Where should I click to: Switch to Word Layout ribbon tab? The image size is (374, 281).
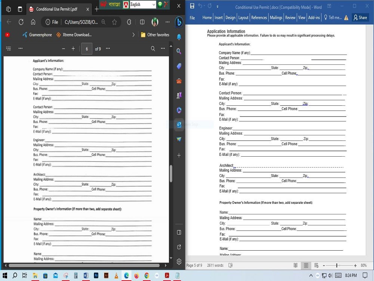[x=243, y=18]
